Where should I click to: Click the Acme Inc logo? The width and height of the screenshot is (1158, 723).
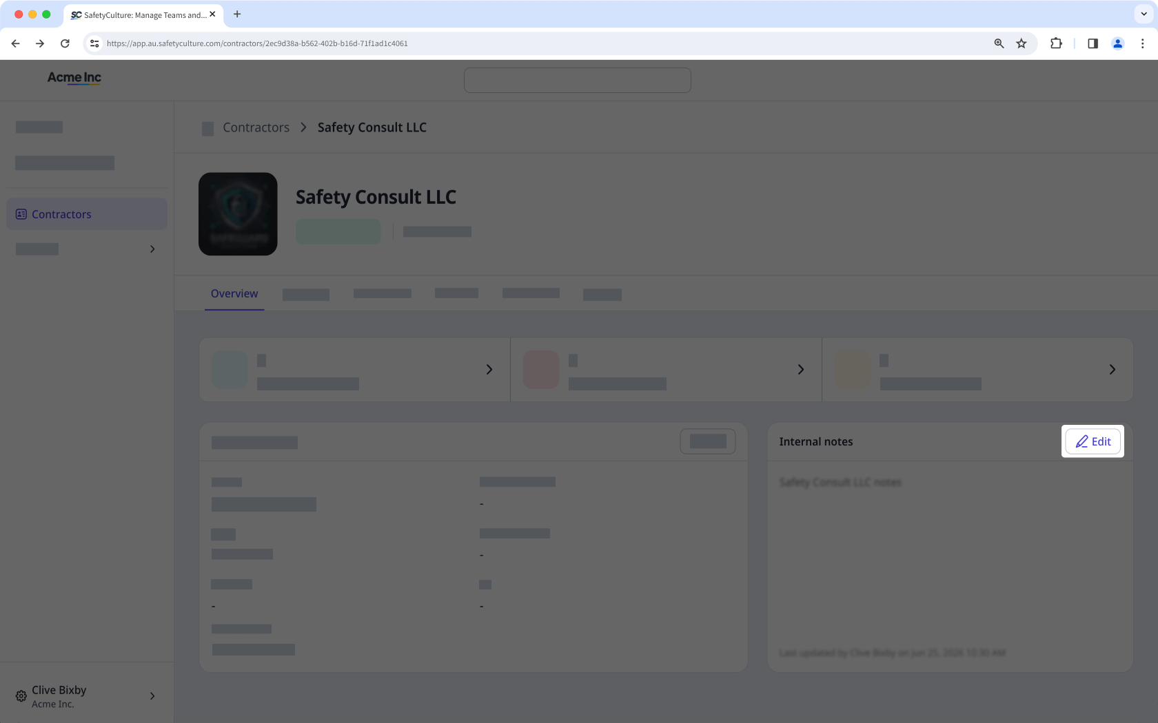click(74, 78)
